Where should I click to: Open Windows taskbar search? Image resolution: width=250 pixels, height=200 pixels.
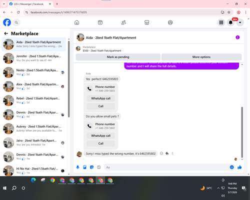[x=14, y=188]
